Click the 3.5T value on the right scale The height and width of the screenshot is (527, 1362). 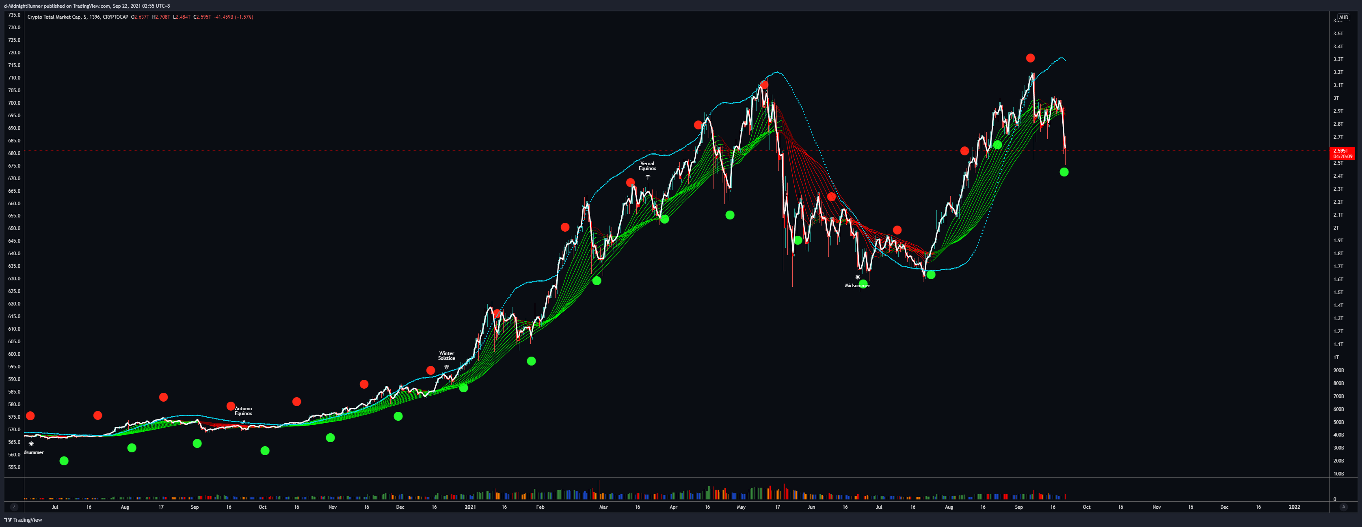(x=1338, y=34)
